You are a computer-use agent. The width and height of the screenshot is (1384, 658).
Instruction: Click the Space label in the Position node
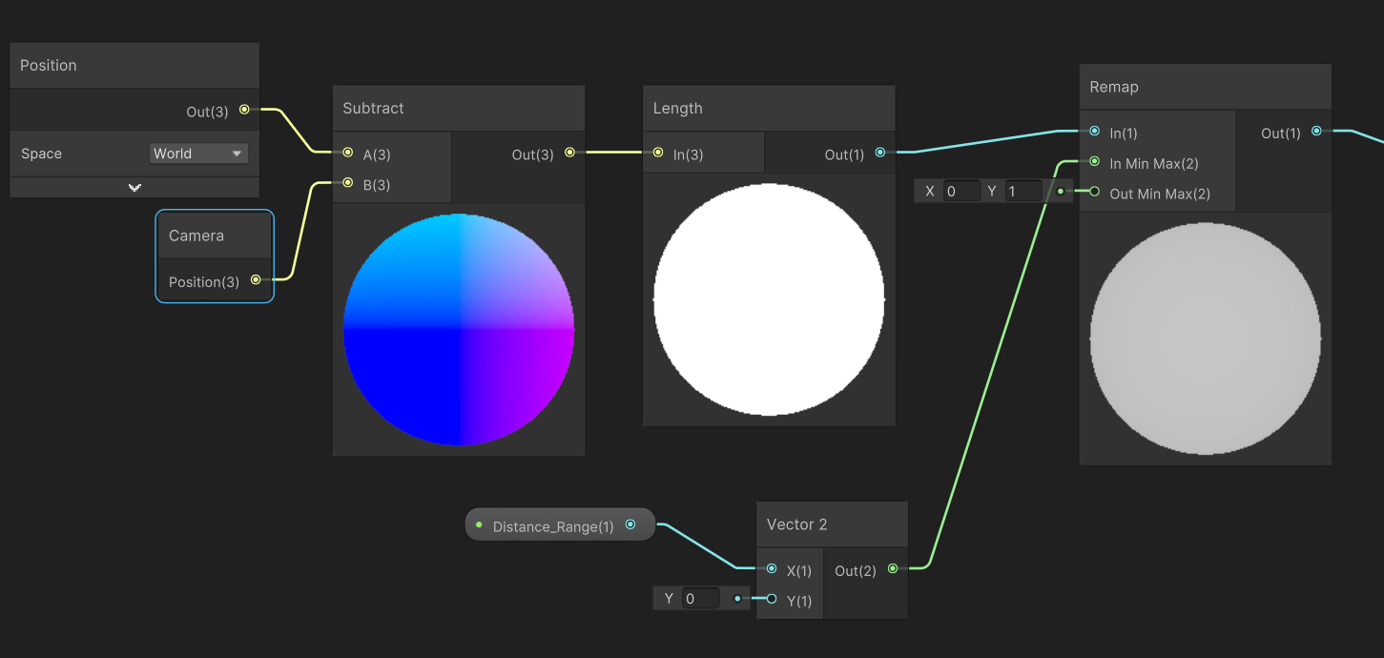coord(41,154)
